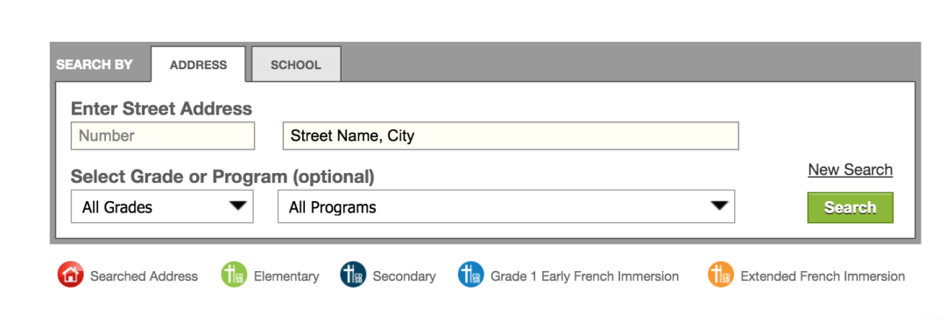Click the arrow on the All Programs selector
Image resolution: width=946 pixels, height=320 pixels.
[x=719, y=206]
